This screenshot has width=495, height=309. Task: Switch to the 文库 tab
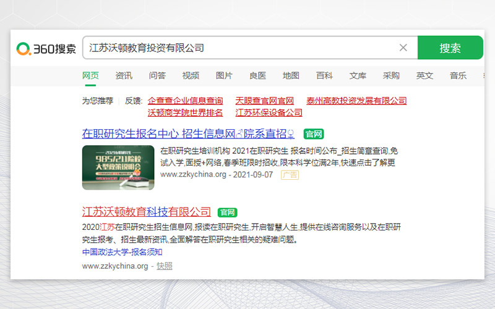click(358, 75)
